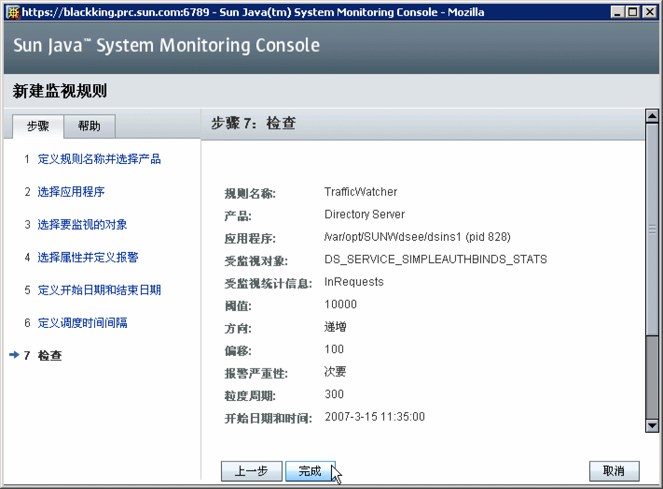The width and height of the screenshot is (663, 489).
Task: Click the Mozilla window icon in title bar
Action: click(13, 12)
